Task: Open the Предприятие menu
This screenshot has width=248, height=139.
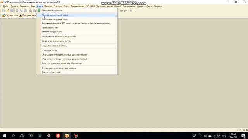Action: pyautogui.click(x=129, y=7)
